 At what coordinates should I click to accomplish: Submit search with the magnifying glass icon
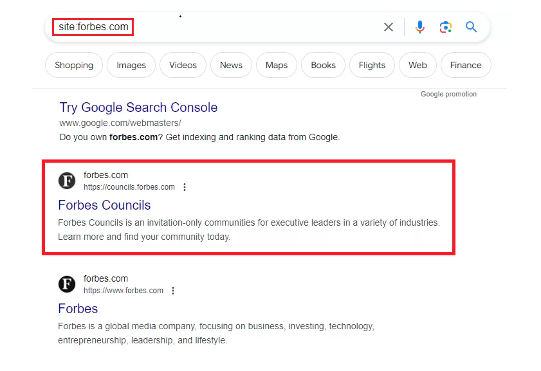pos(472,26)
